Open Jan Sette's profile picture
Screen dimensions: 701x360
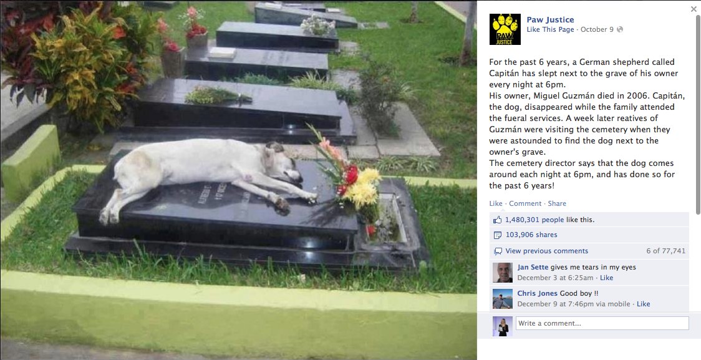click(503, 273)
